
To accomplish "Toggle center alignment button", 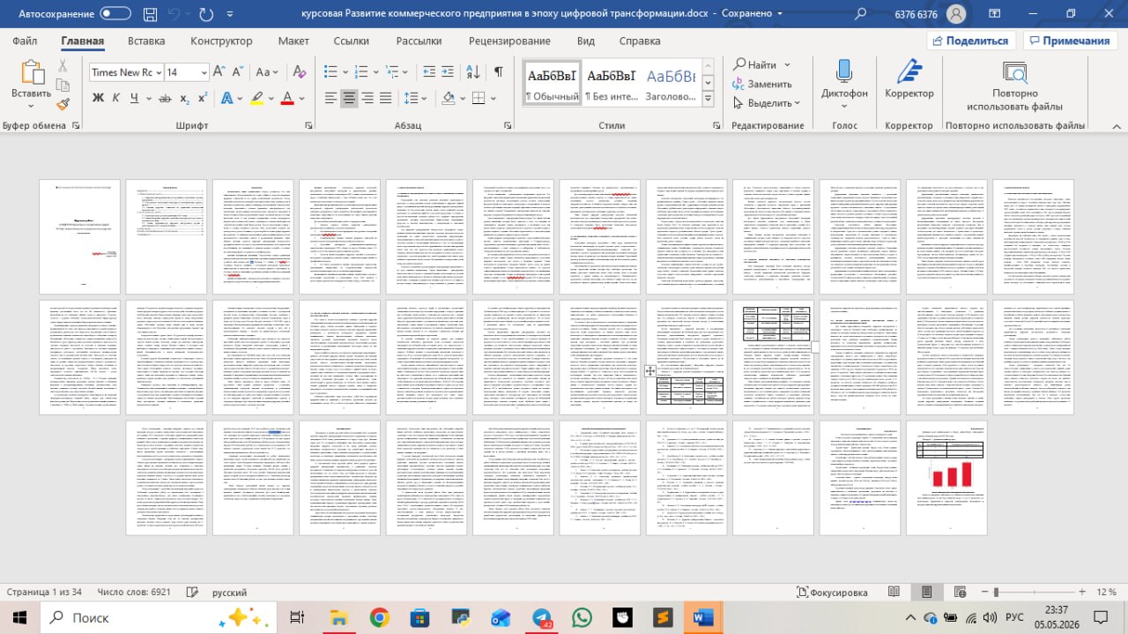I will point(350,98).
